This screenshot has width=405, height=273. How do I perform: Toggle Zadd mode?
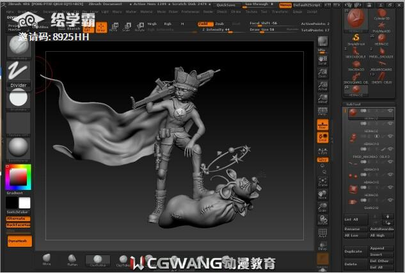[x=205, y=24]
